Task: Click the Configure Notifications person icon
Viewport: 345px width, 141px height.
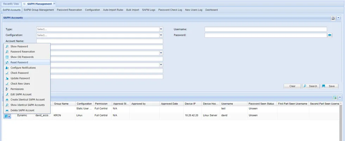Action: pyautogui.click(x=7, y=68)
